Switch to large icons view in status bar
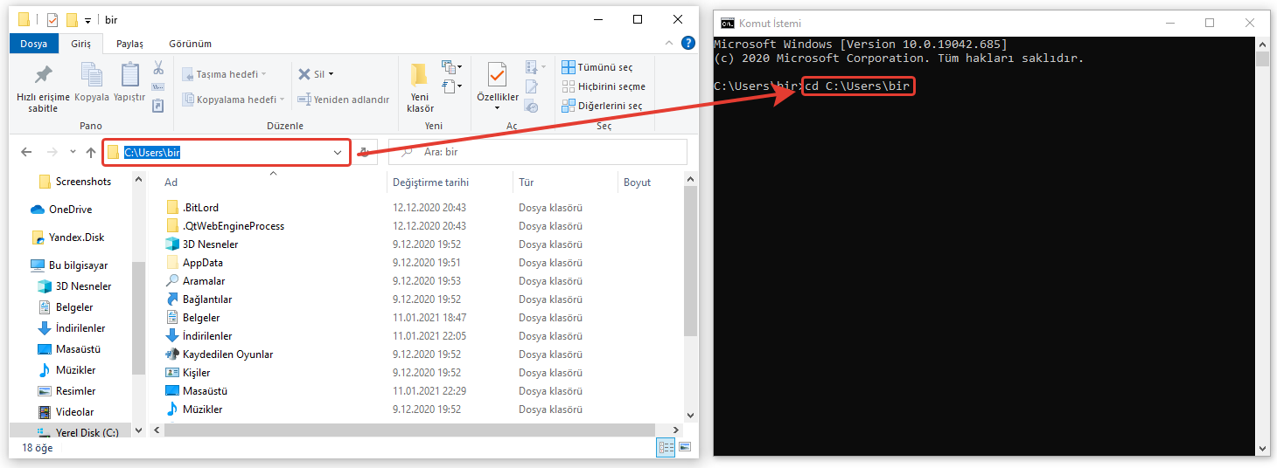The image size is (1277, 468). pyautogui.click(x=687, y=448)
